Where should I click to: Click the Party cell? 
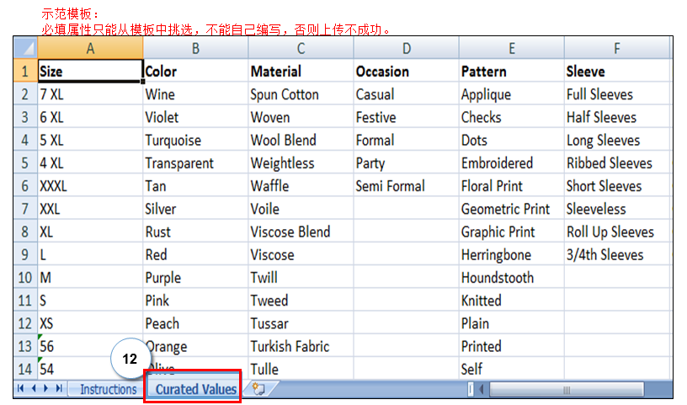coord(406,163)
